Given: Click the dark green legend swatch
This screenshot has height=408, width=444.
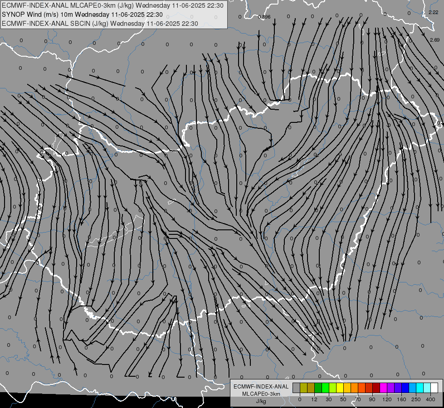Looking at the screenshot, I should click(x=318, y=388).
